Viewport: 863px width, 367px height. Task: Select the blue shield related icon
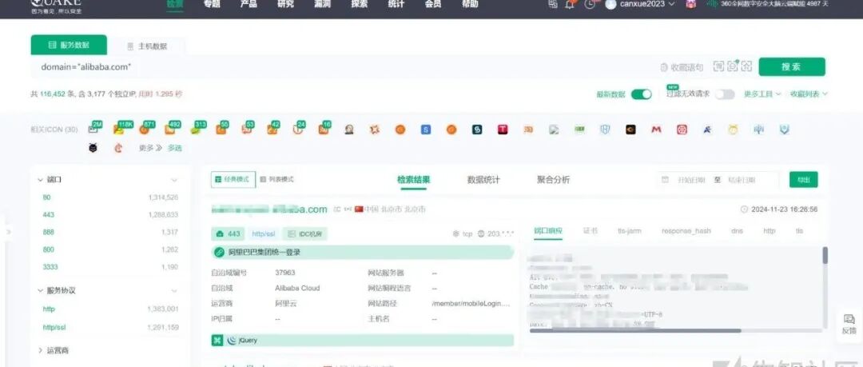point(605,130)
